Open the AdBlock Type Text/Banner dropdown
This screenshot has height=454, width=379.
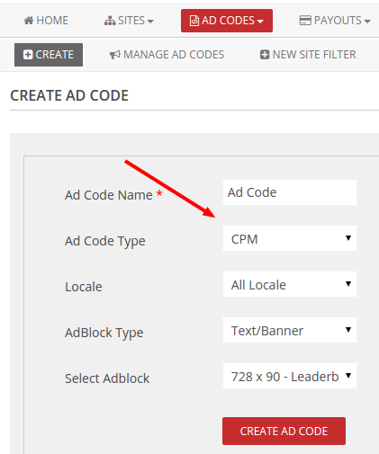(290, 330)
